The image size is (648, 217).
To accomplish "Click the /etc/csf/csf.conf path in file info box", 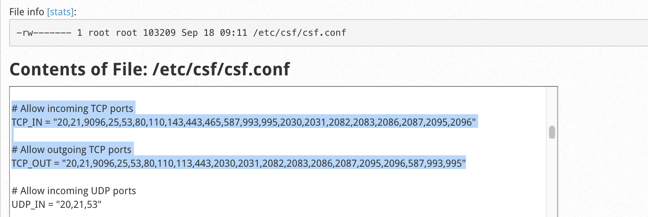I will 300,33.
